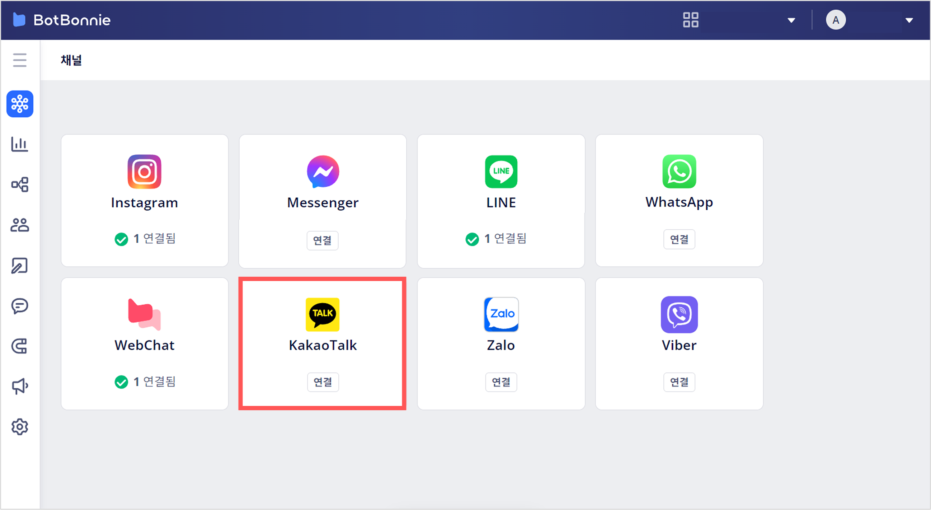Open the users audience sidebar icon
The height and width of the screenshot is (510, 931).
point(19,225)
